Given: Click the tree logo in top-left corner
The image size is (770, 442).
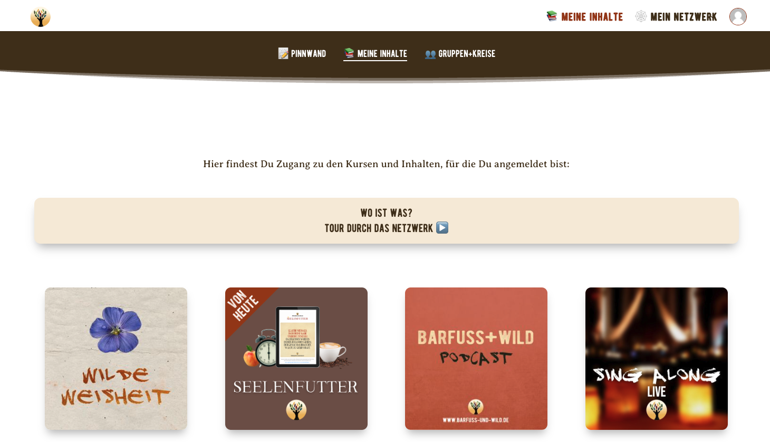Looking at the screenshot, I should (x=40, y=17).
